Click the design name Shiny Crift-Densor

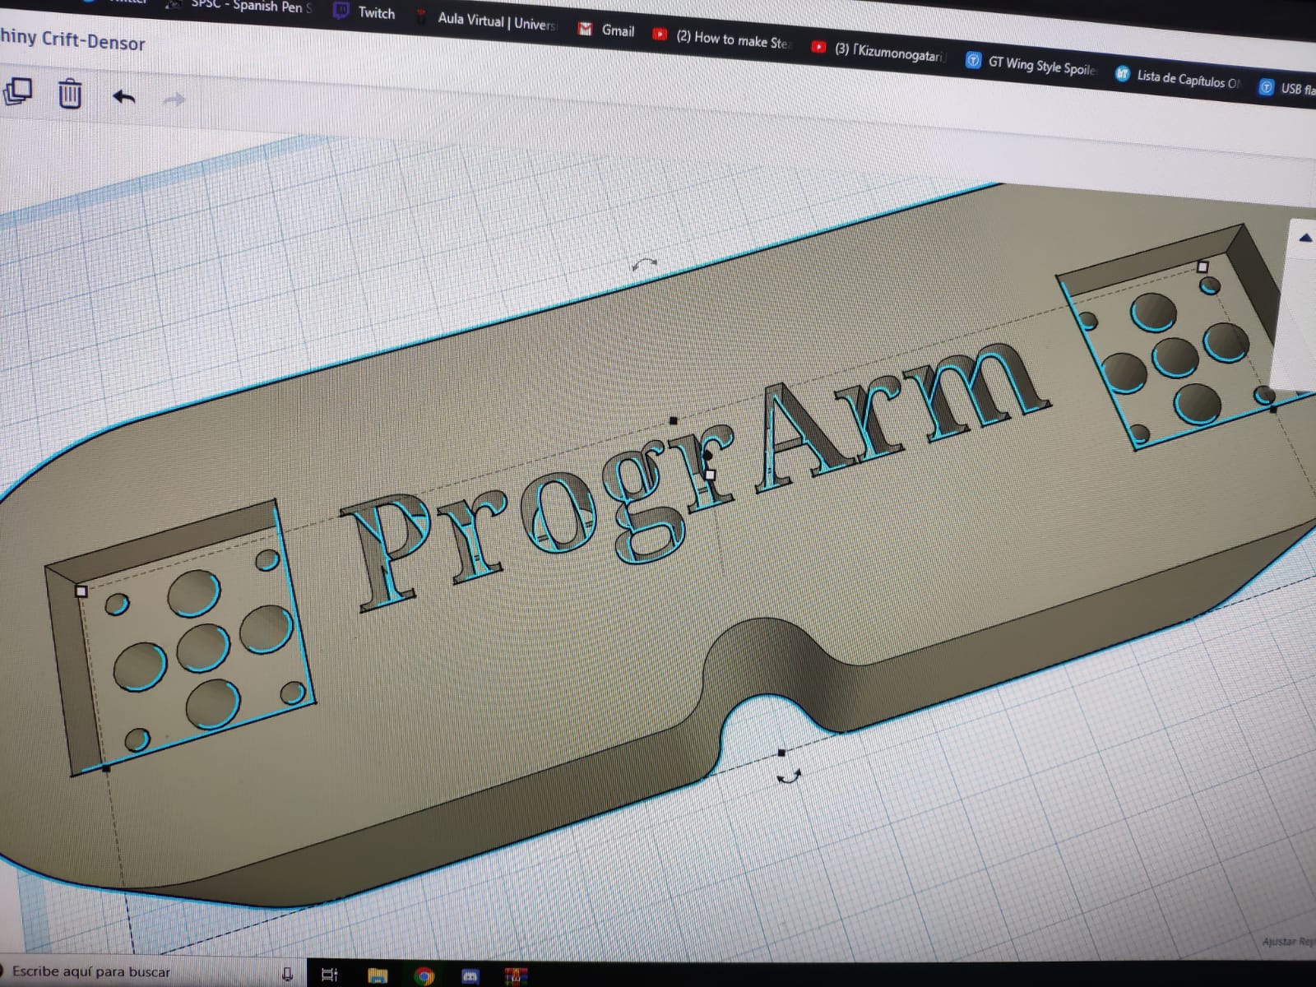pyautogui.click(x=72, y=39)
